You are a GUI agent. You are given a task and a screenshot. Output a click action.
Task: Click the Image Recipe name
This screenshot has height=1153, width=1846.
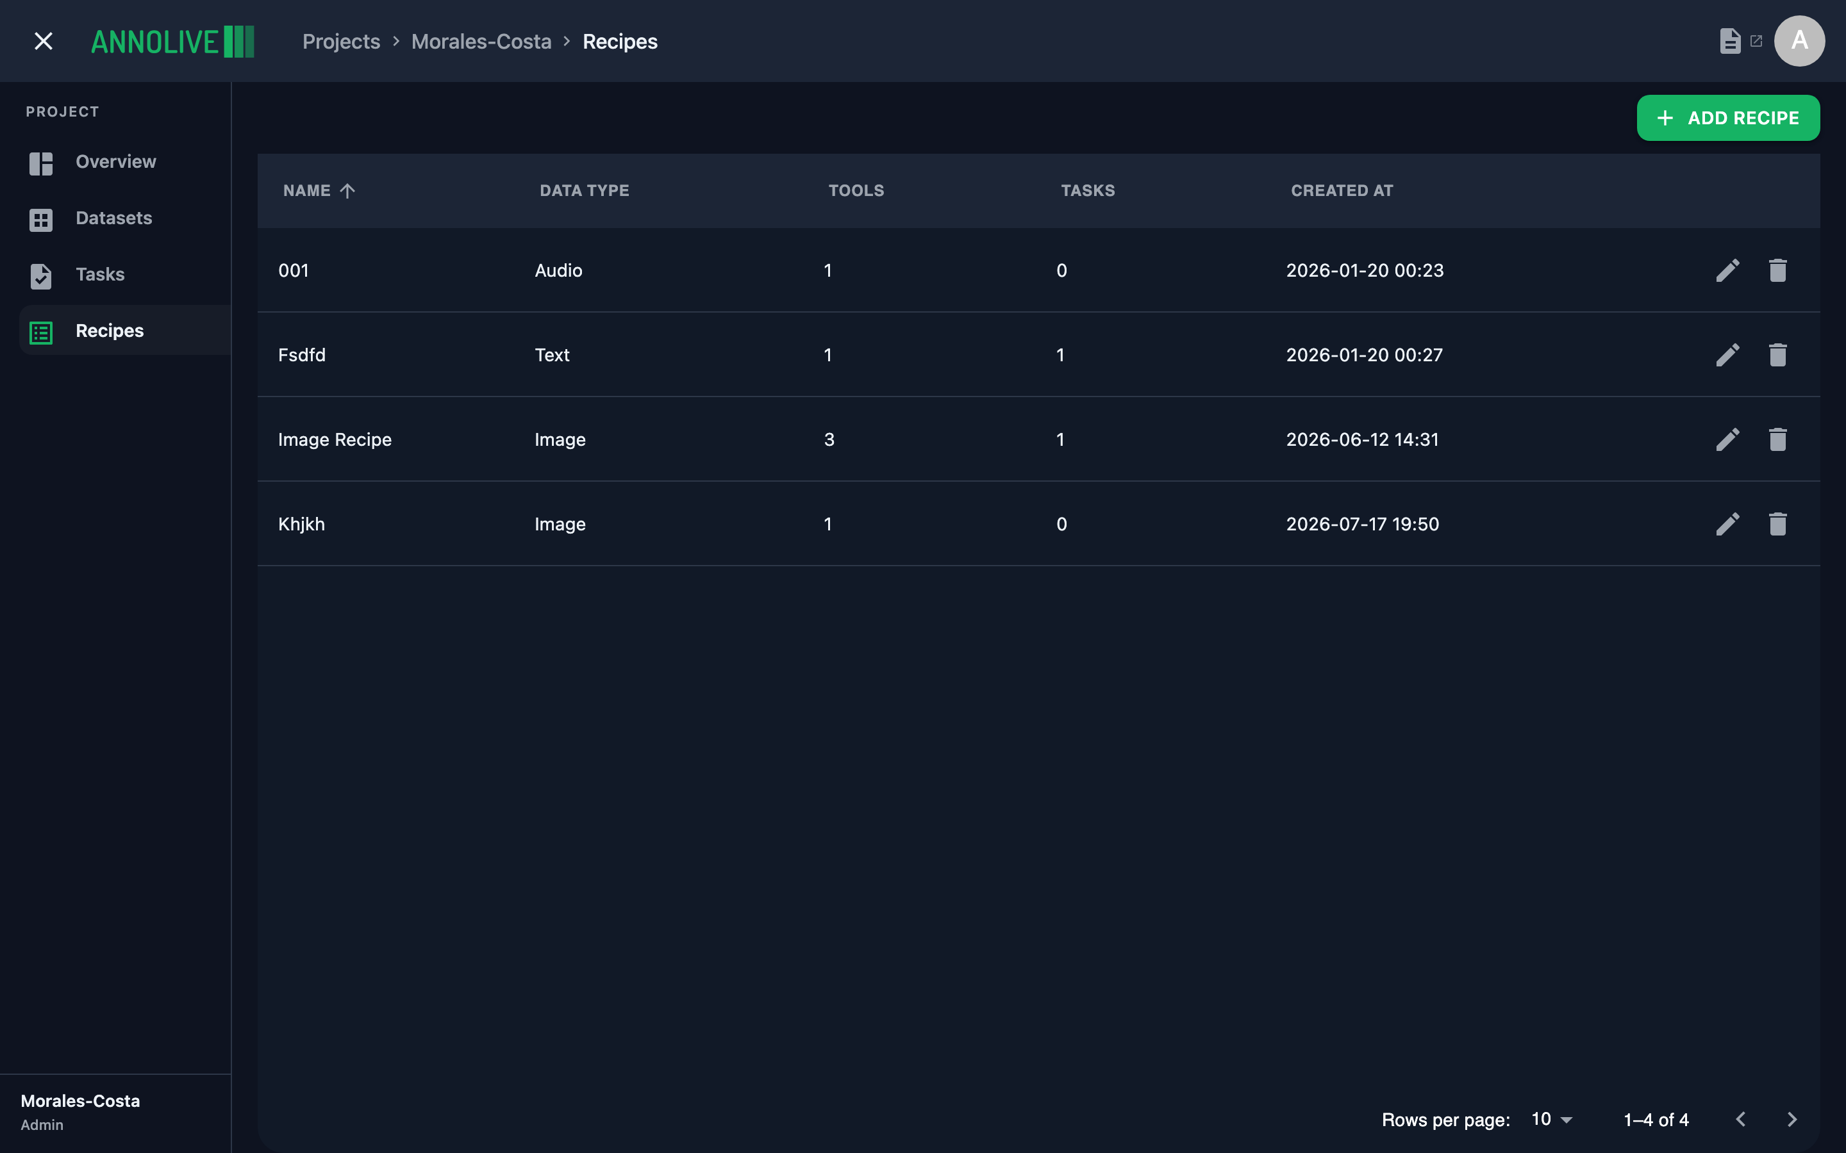(x=335, y=439)
